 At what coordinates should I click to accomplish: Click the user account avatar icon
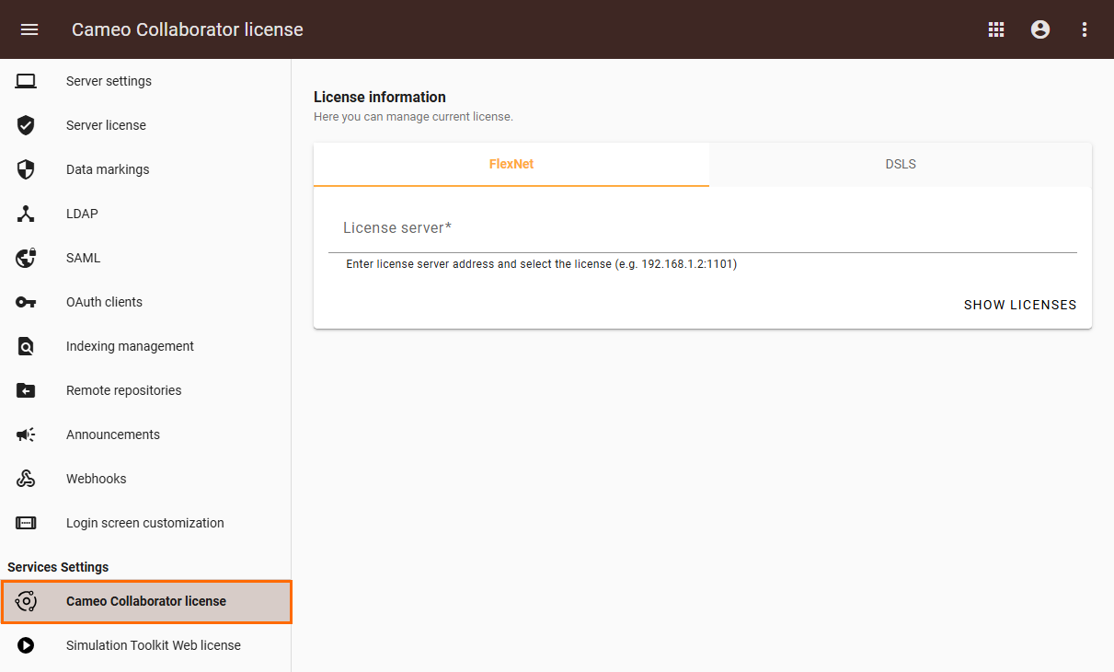point(1040,29)
